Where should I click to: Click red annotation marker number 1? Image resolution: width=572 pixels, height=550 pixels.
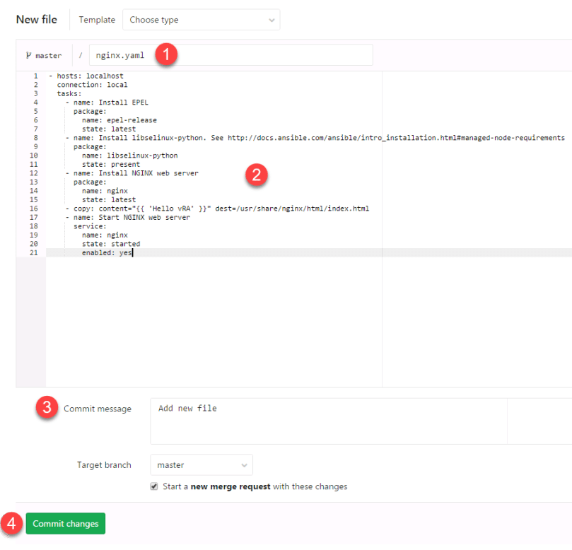(x=165, y=54)
